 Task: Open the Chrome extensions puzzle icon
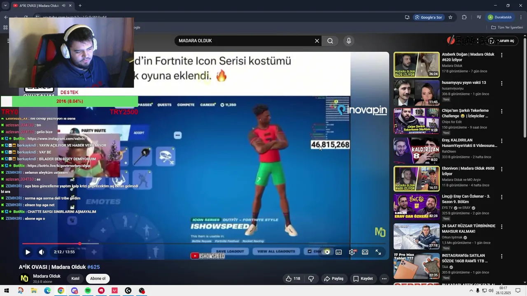click(464, 17)
